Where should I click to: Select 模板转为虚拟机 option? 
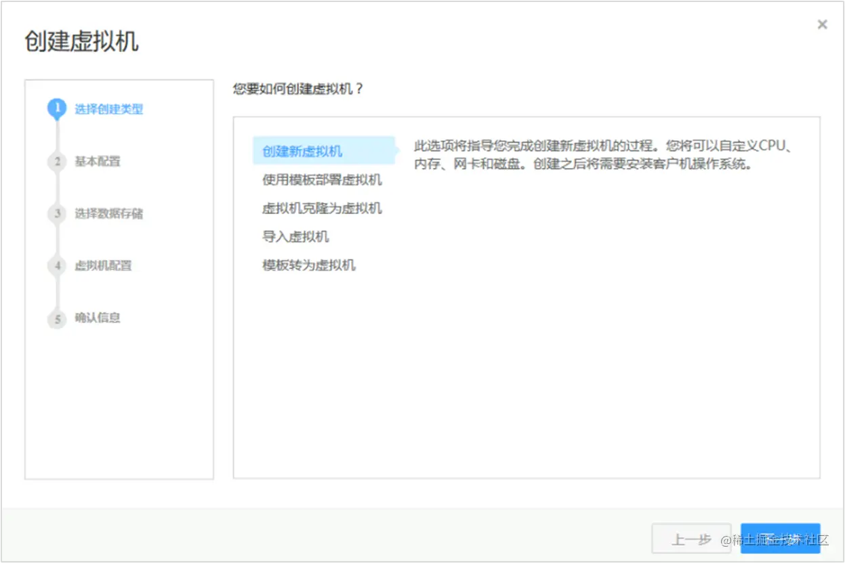309,265
